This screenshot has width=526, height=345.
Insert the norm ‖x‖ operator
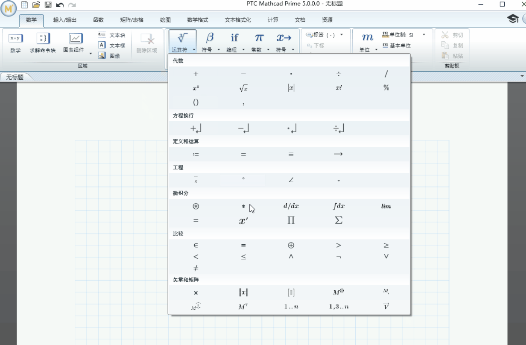(243, 293)
